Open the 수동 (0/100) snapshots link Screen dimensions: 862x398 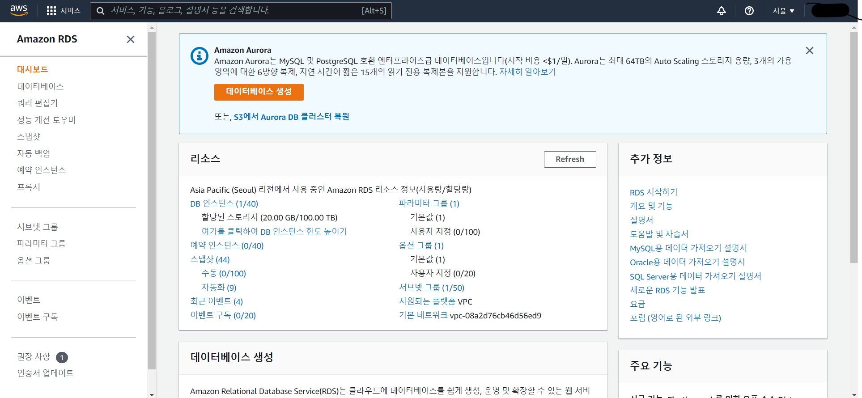224,273
